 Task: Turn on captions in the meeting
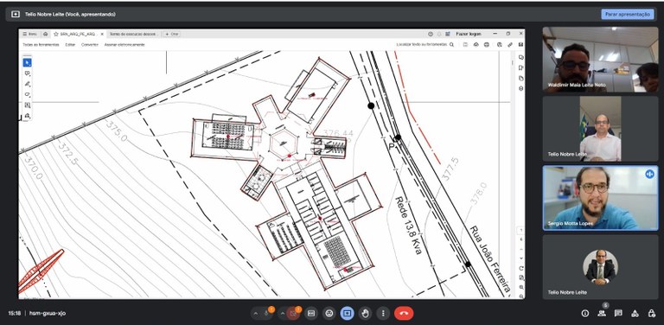click(311, 314)
